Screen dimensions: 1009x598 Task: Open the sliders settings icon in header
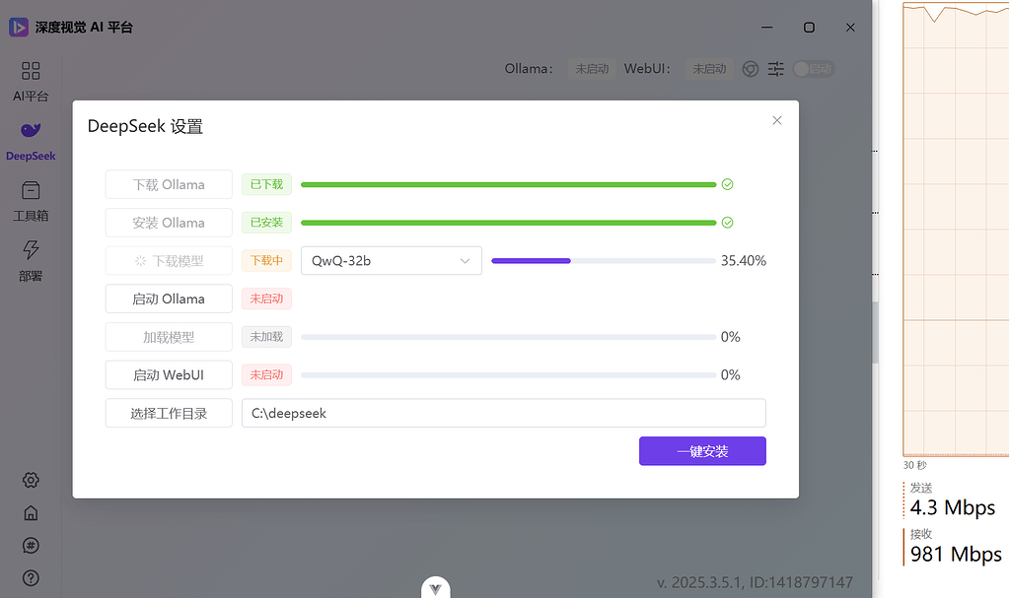[x=776, y=69]
